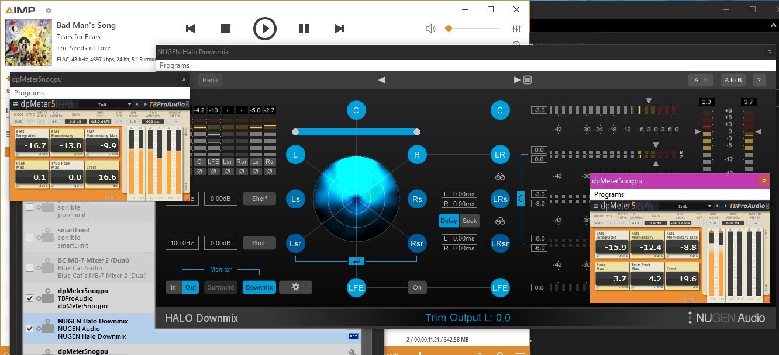Screen dimensions: 779x355
Task: Click the Bad Man's Song album art
Action: coord(28,43)
